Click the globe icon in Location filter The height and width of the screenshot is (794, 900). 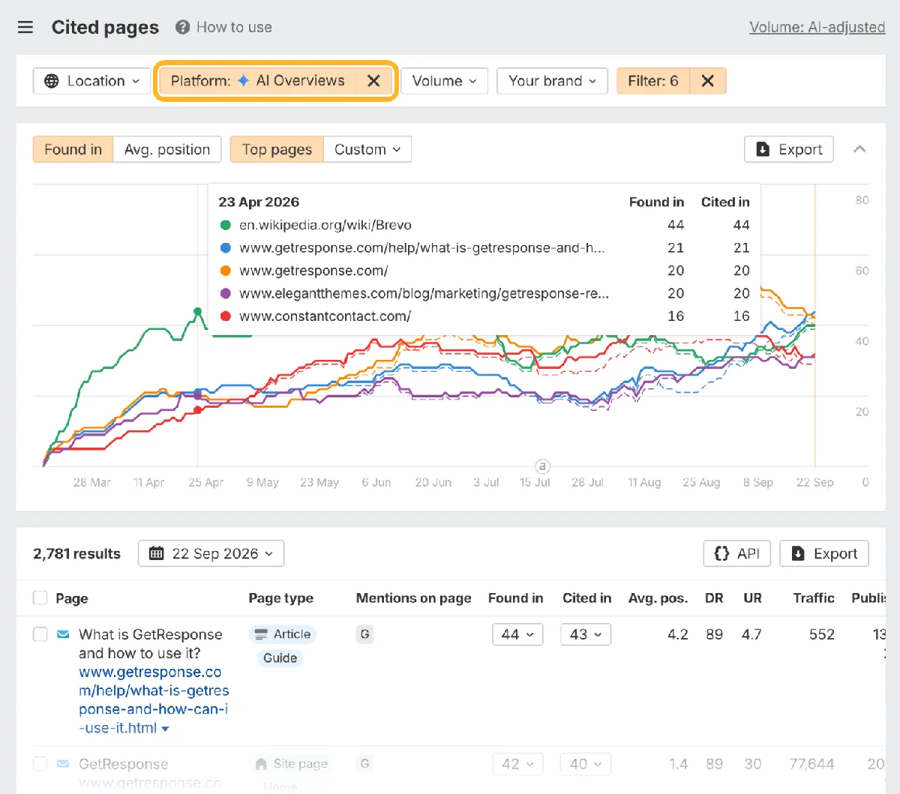(52, 81)
